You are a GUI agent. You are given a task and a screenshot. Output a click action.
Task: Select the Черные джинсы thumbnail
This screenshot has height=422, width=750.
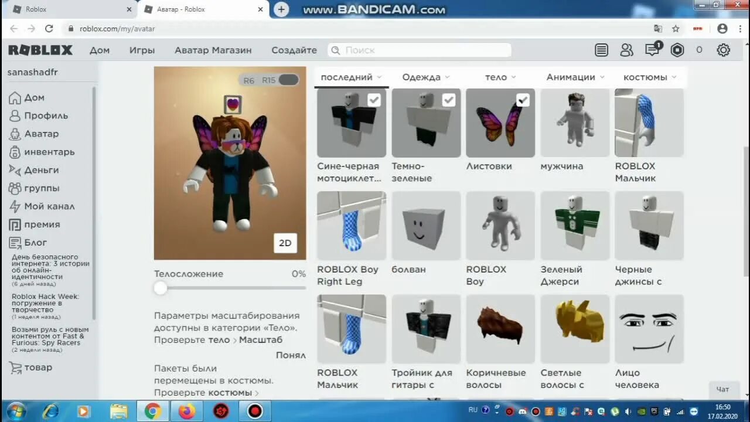point(649,226)
